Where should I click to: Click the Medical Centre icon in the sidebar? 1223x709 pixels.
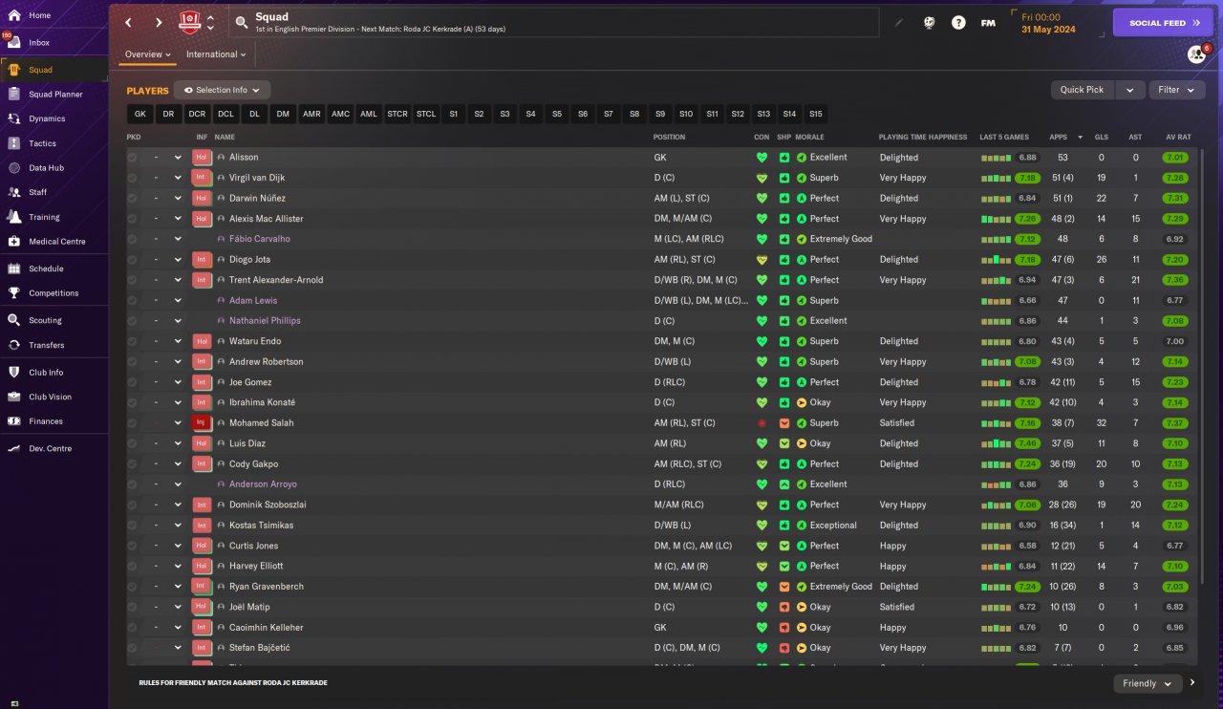click(x=14, y=242)
